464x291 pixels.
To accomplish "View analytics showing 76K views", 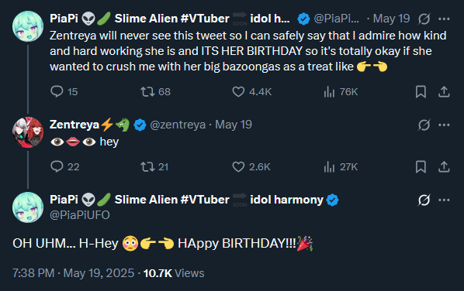I will tap(329, 91).
